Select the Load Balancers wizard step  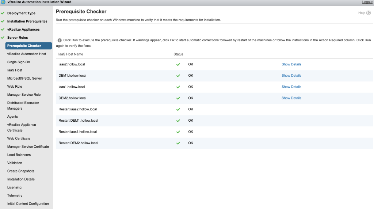pyautogui.click(x=19, y=155)
